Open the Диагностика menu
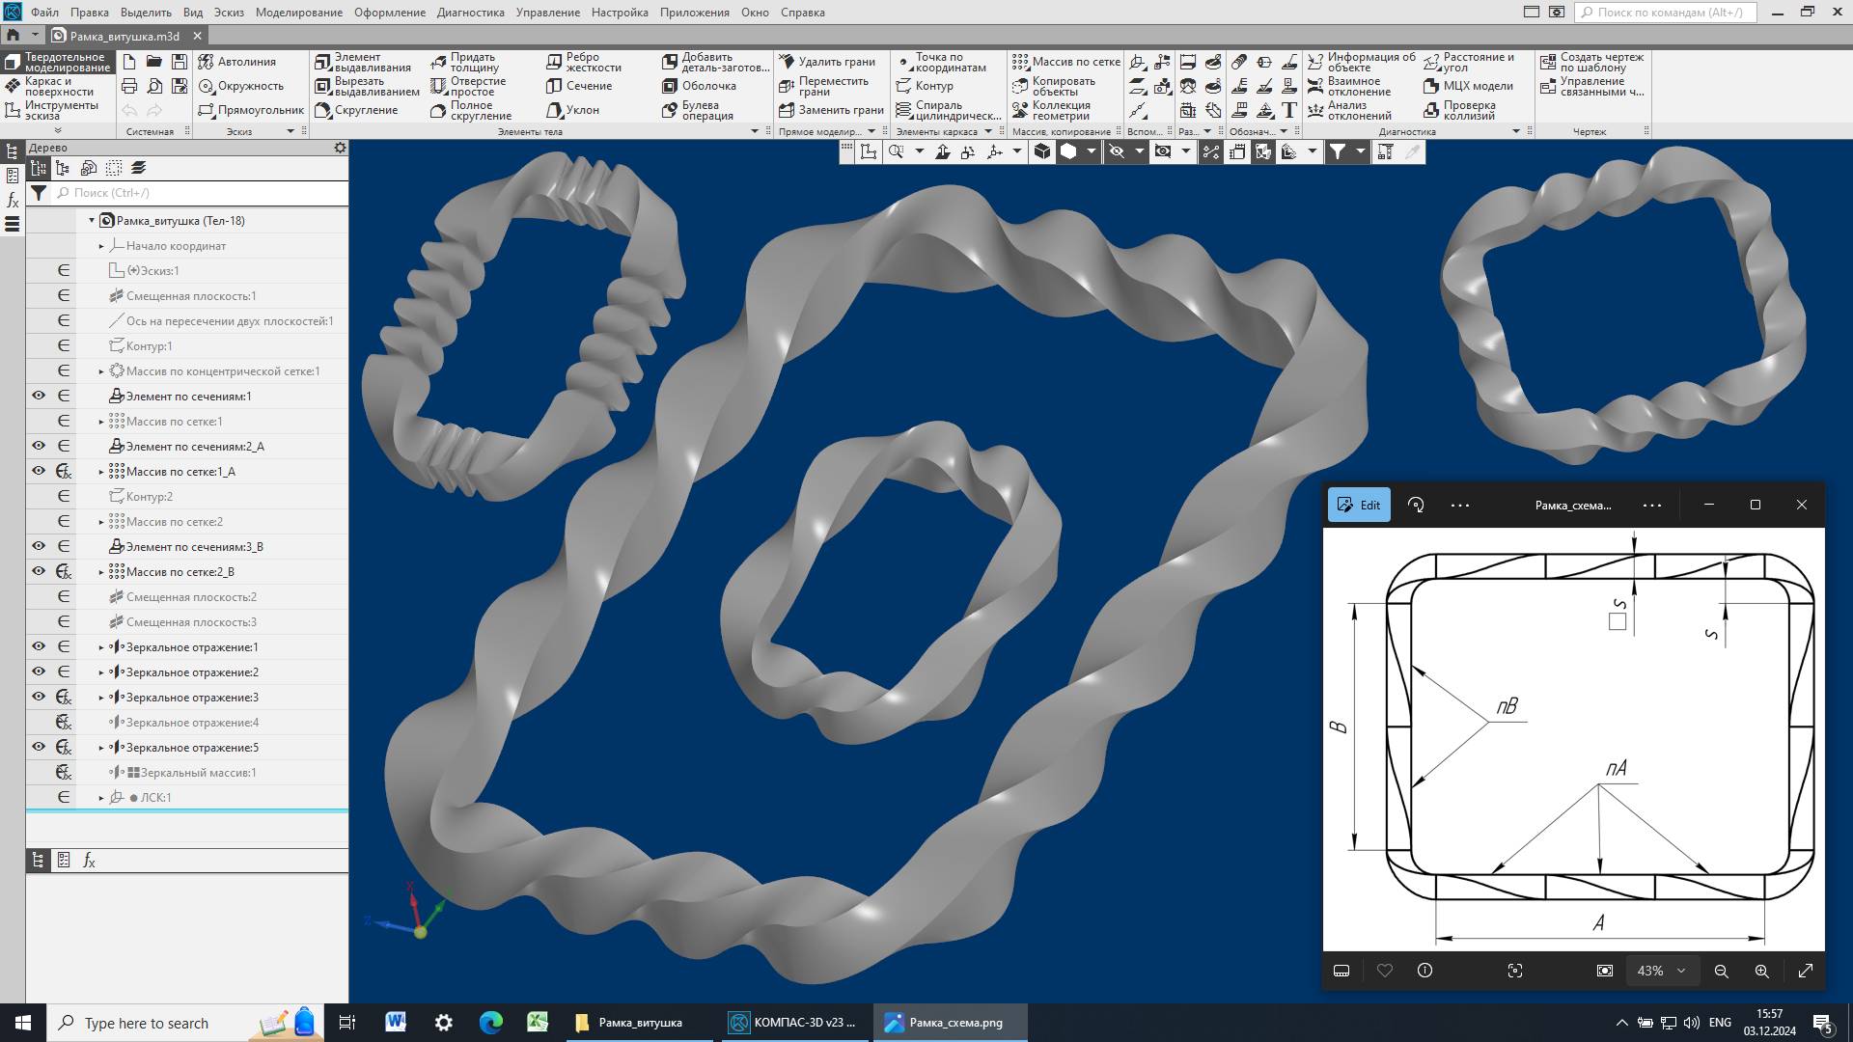Image resolution: width=1853 pixels, height=1042 pixels. pos(470,13)
